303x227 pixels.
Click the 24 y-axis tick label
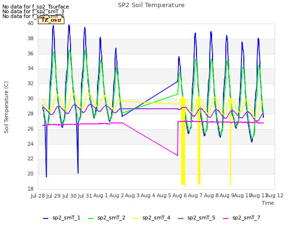(30, 144)
